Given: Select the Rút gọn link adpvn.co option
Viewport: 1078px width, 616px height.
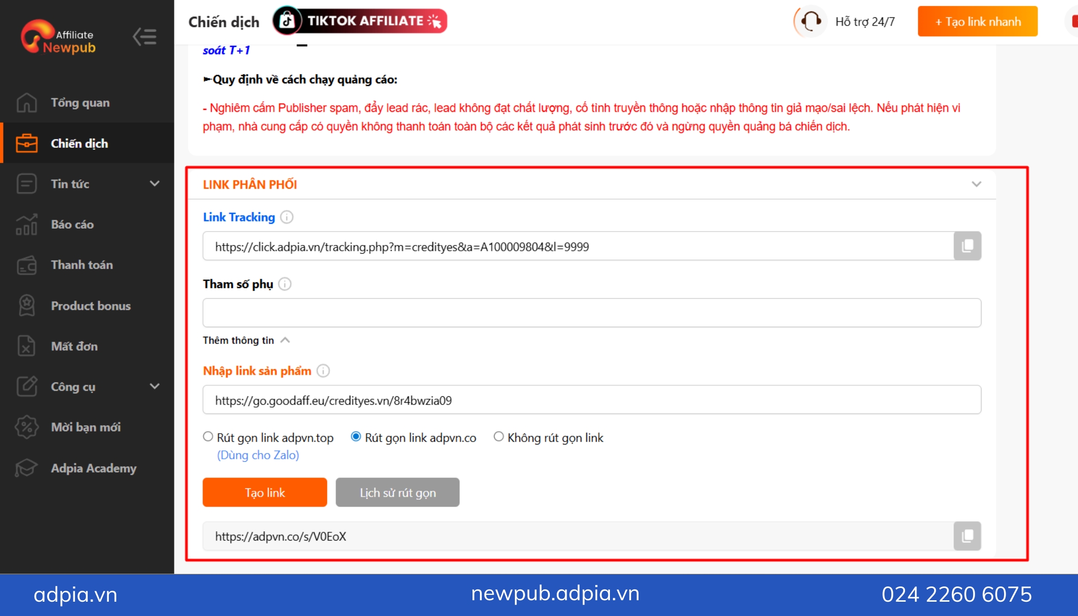Looking at the screenshot, I should pyautogui.click(x=356, y=437).
